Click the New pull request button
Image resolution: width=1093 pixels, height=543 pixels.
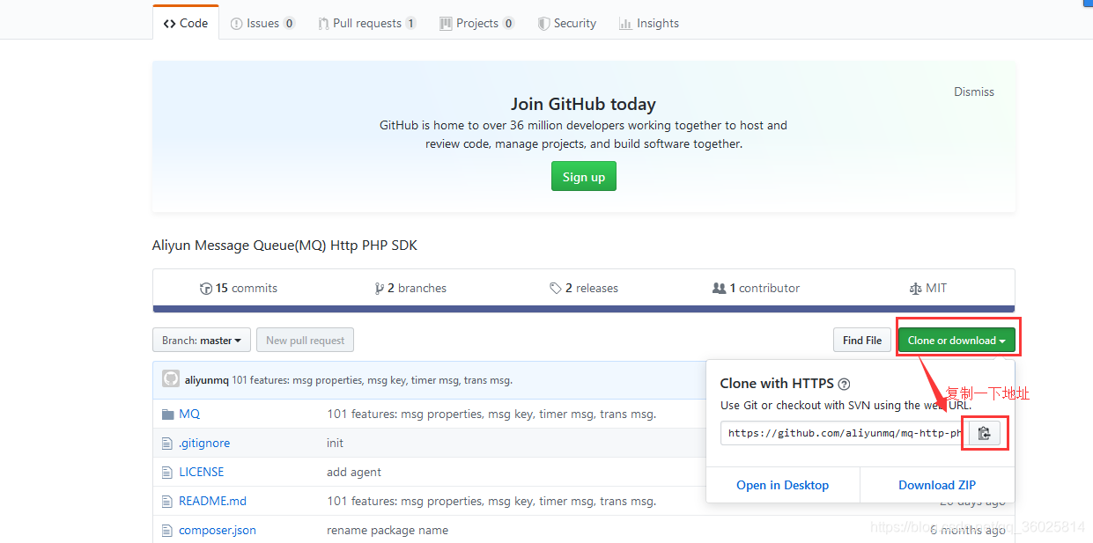tap(306, 340)
